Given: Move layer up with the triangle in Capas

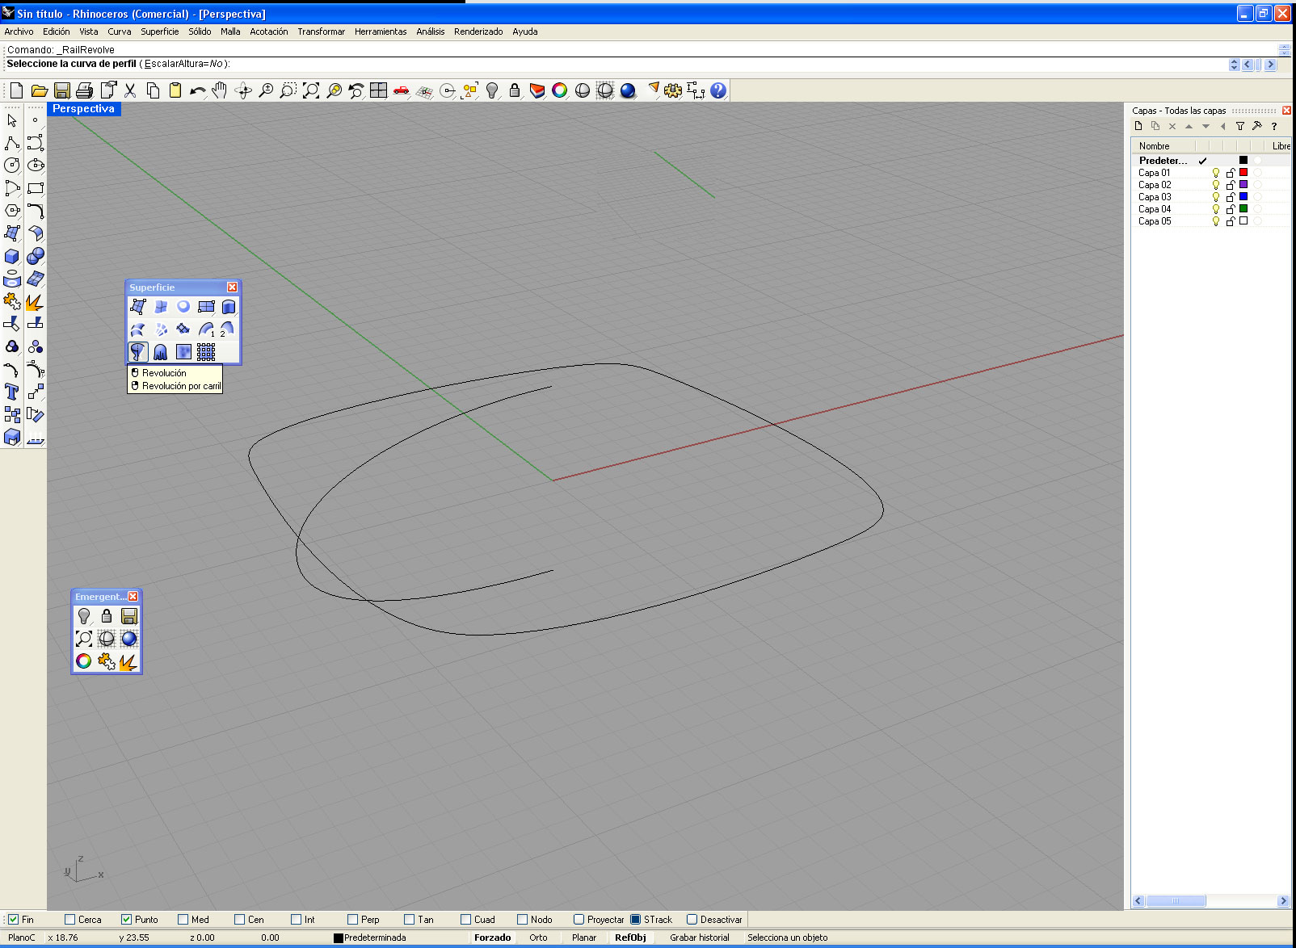Looking at the screenshot, I should coord(1189,126).
